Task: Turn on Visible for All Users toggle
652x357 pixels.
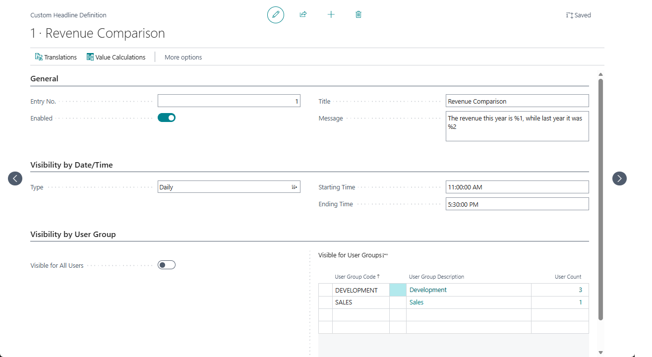Action: 167,265
